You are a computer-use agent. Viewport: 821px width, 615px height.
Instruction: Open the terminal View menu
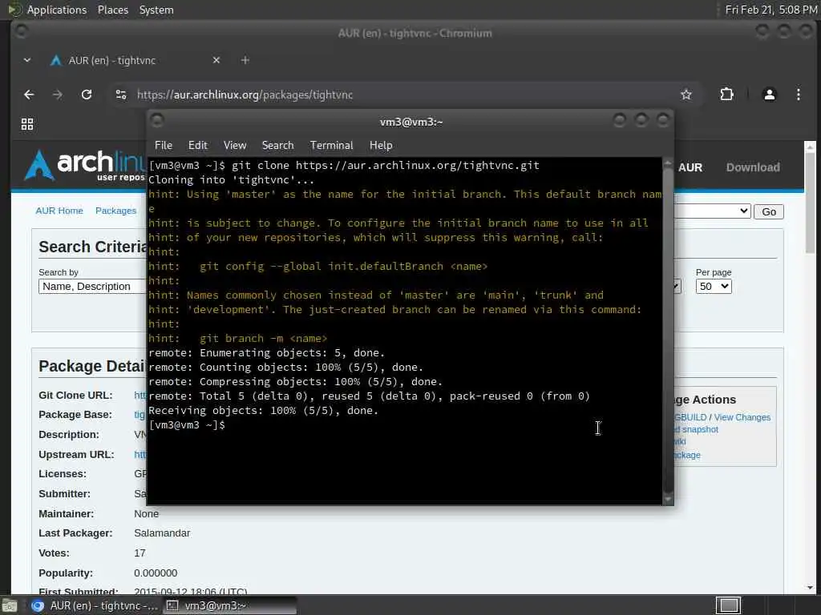235,146
